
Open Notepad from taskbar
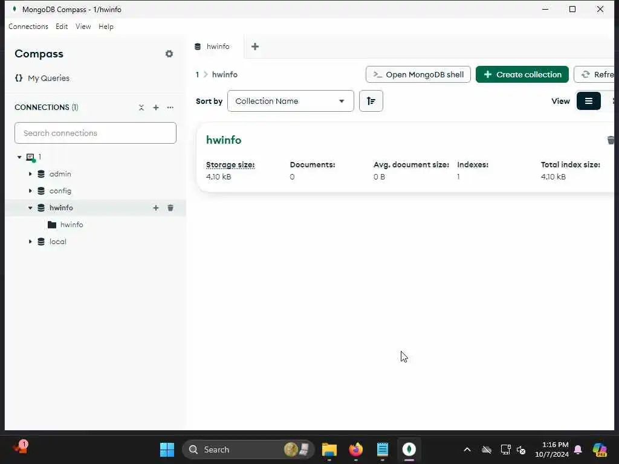pos(383,449)
